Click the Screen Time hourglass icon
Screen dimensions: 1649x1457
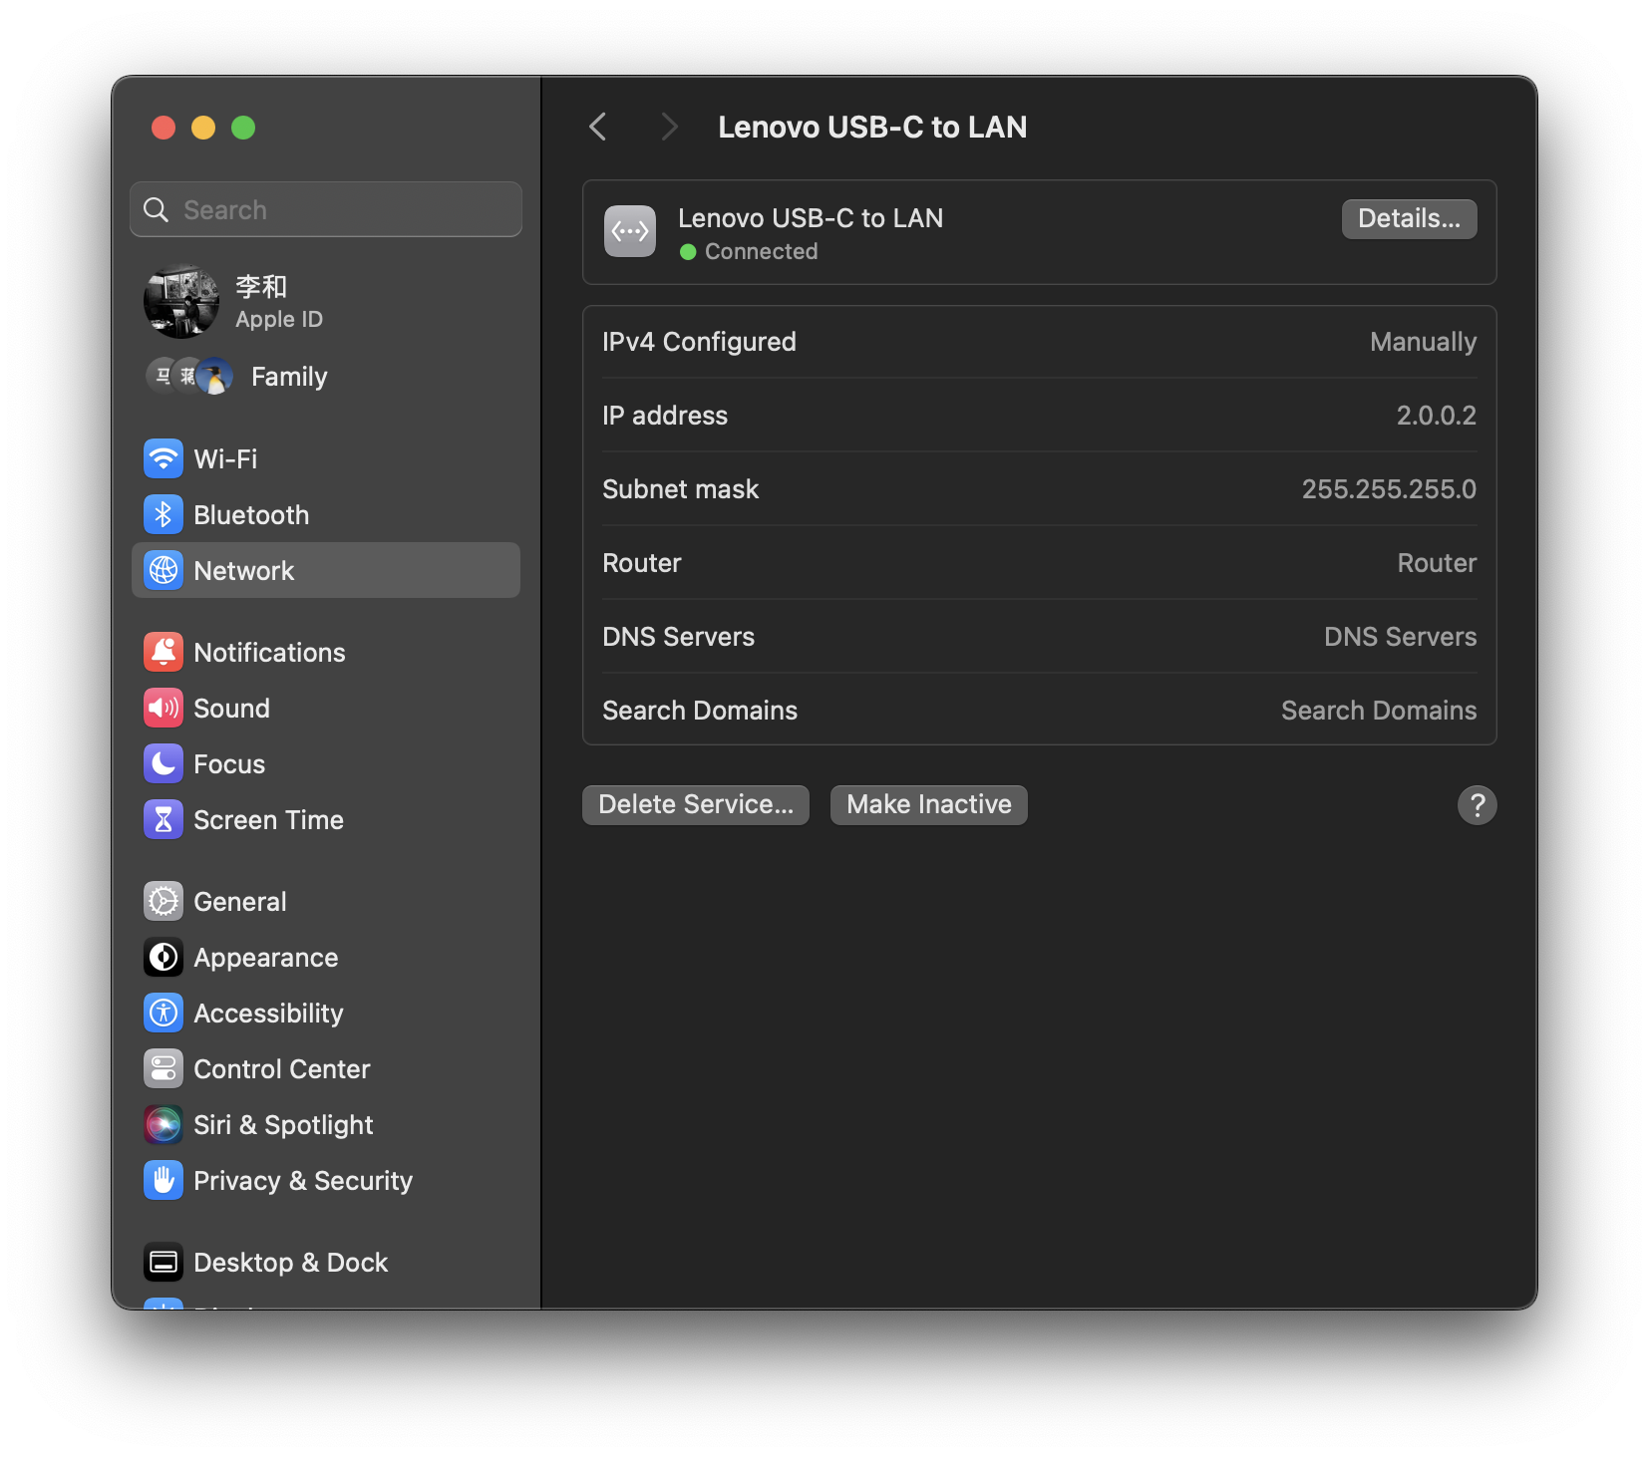click(164, 820)
